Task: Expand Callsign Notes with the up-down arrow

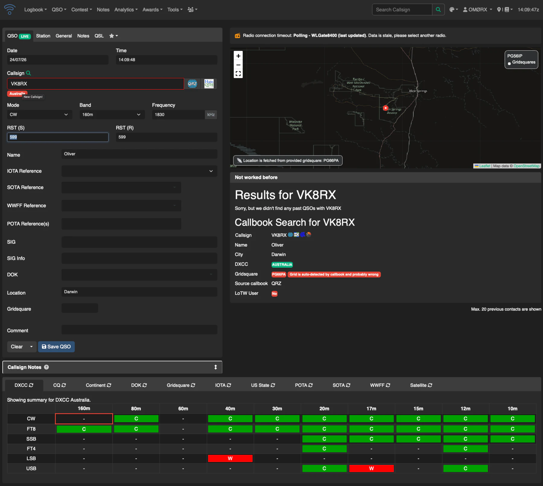Action: pos(216,367)
